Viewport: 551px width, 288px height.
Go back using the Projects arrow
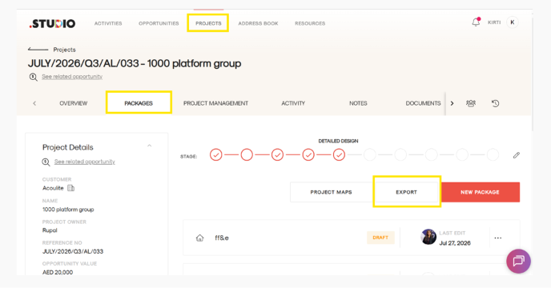click(38, 50)
